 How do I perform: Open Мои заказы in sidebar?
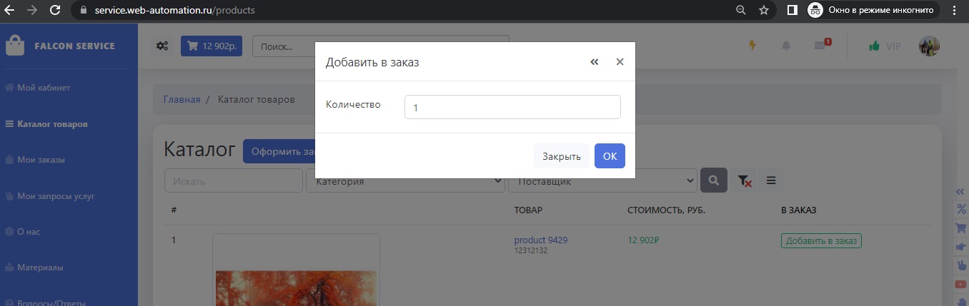(41, 160)
